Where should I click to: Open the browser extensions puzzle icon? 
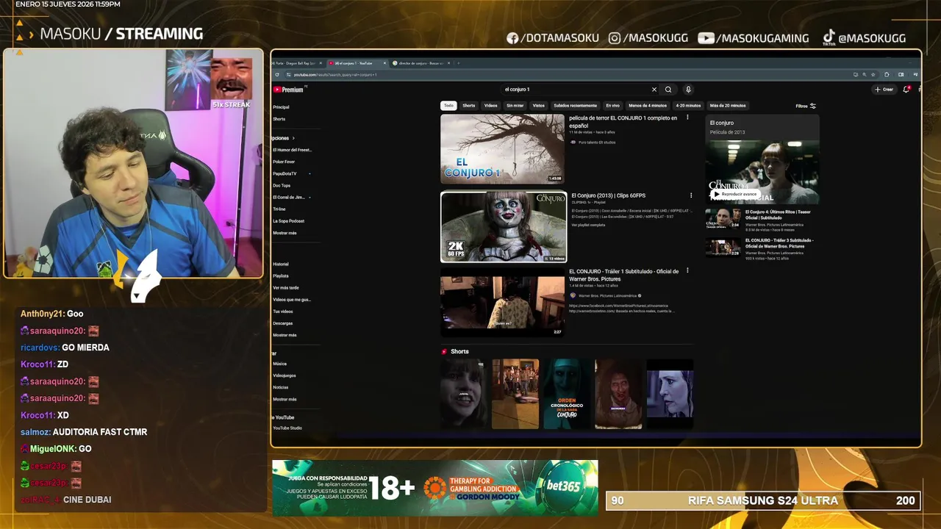tap(887, 74)
